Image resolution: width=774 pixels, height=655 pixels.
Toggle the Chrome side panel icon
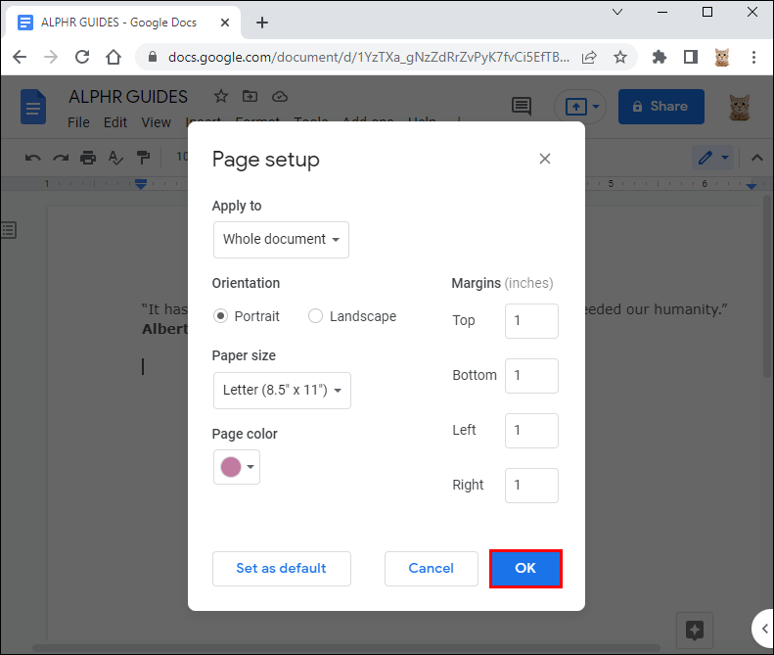pos(690,58)
